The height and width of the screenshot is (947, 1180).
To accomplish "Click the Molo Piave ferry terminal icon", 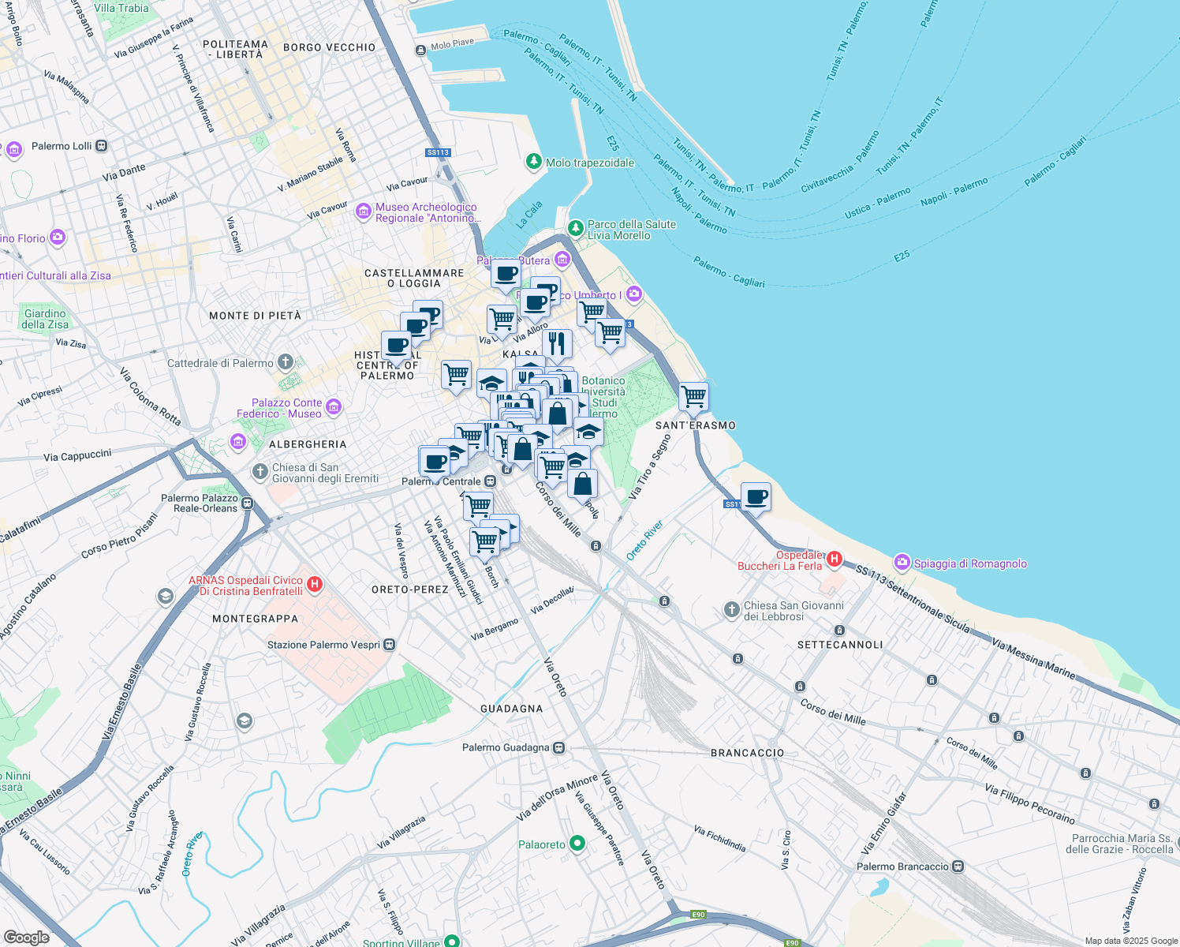I will 420,51.
